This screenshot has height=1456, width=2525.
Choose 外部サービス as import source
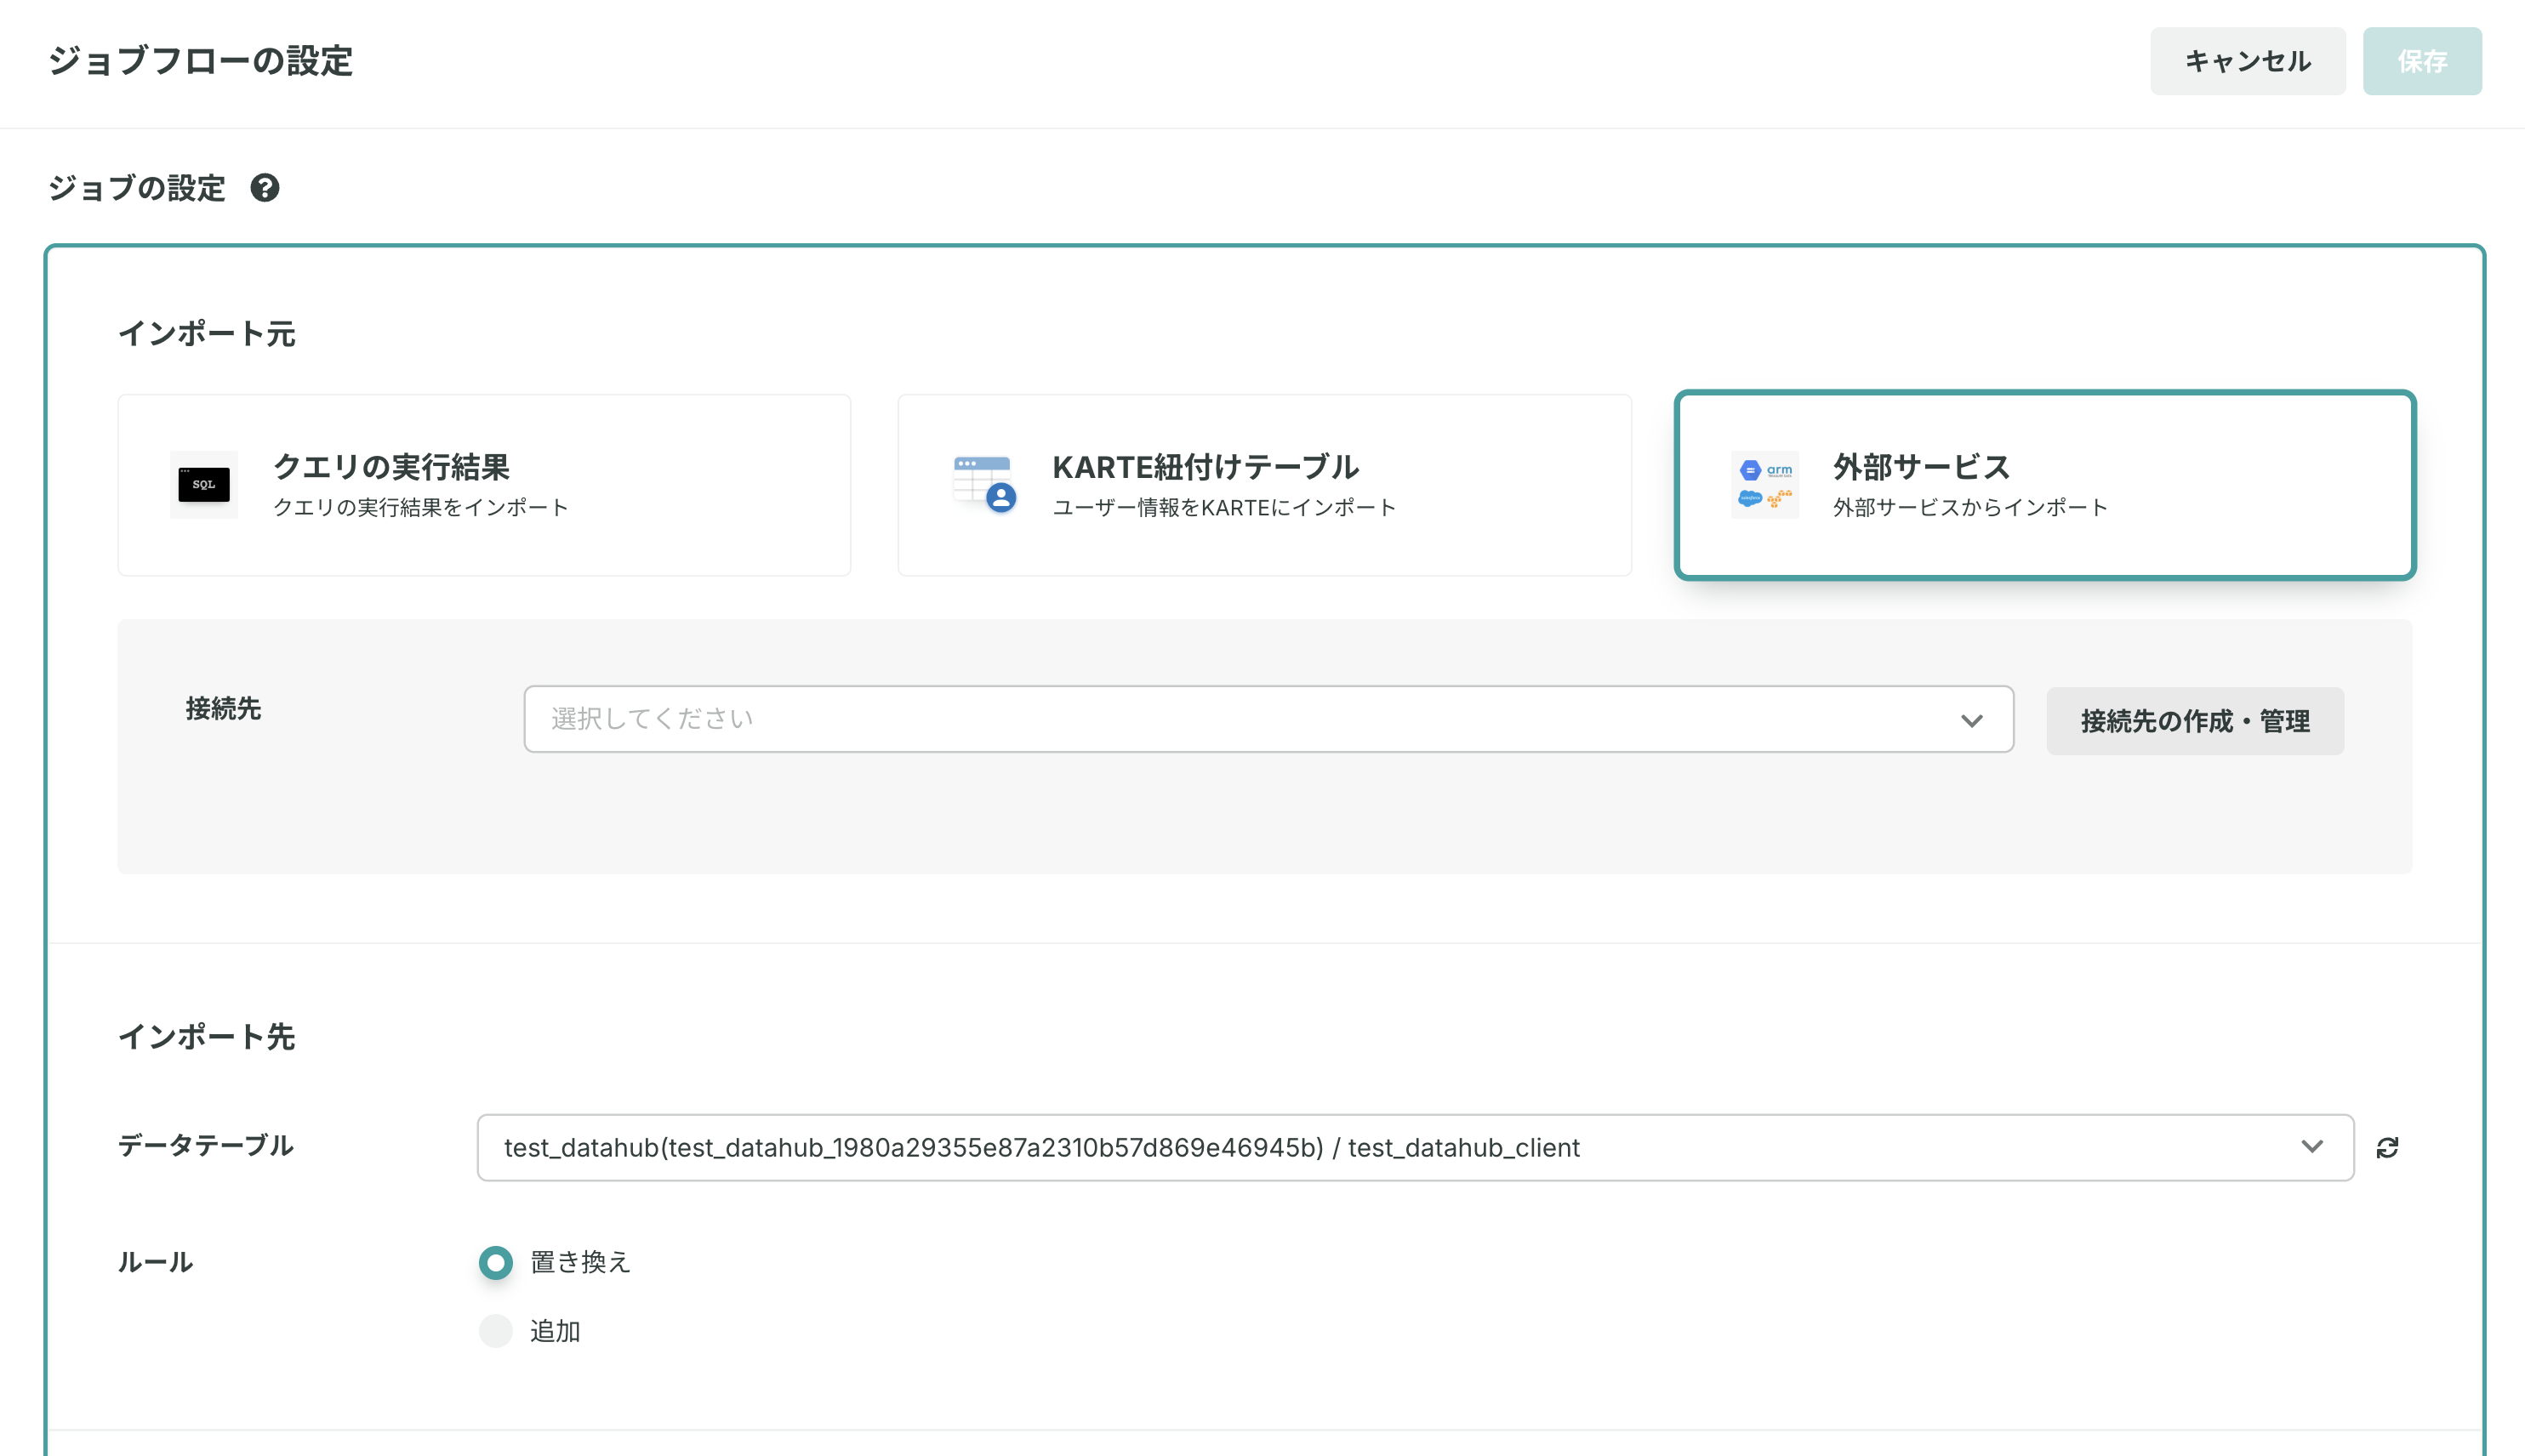(x=2045, y=485)
